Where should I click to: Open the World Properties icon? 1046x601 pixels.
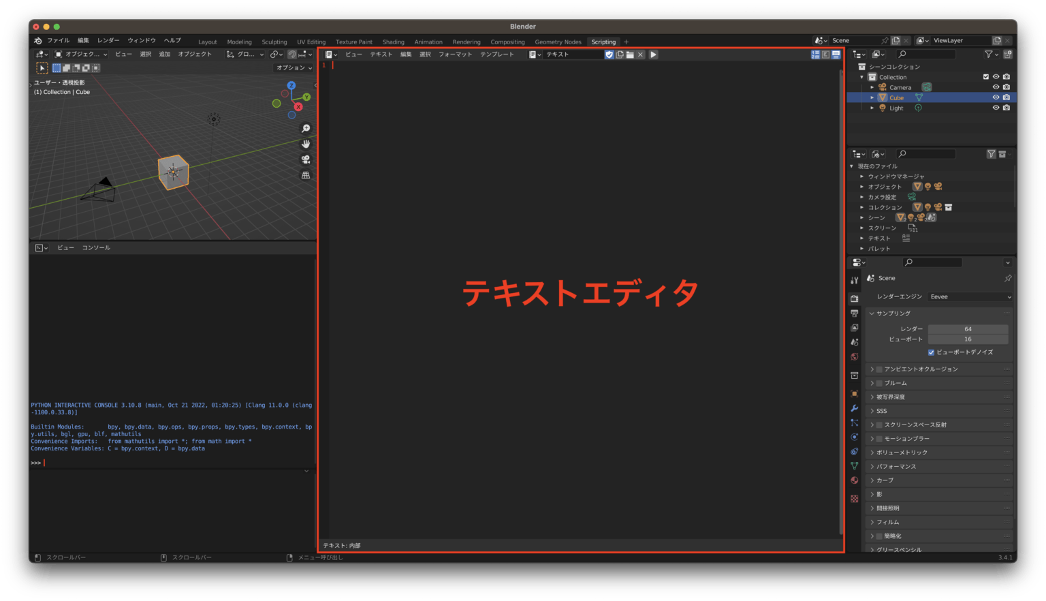coord(854,356)
